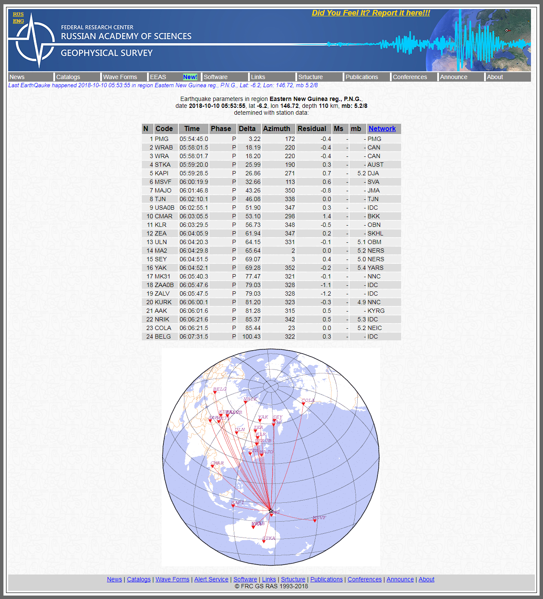Click network name SKHL in table
543x599 pixels.
click(375, 233)
